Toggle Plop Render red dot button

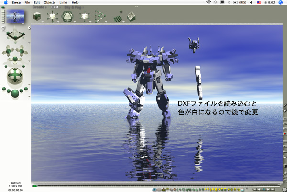285,134
